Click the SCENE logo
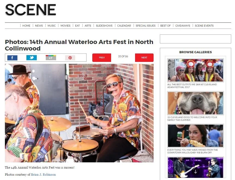Screen dimensions: 235x180 (30, 10)
